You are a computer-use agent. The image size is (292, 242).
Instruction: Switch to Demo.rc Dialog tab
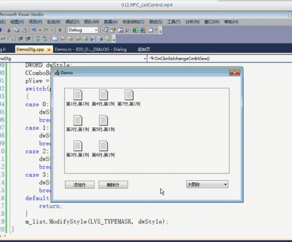pyautogui.click(x=90, y=49)
